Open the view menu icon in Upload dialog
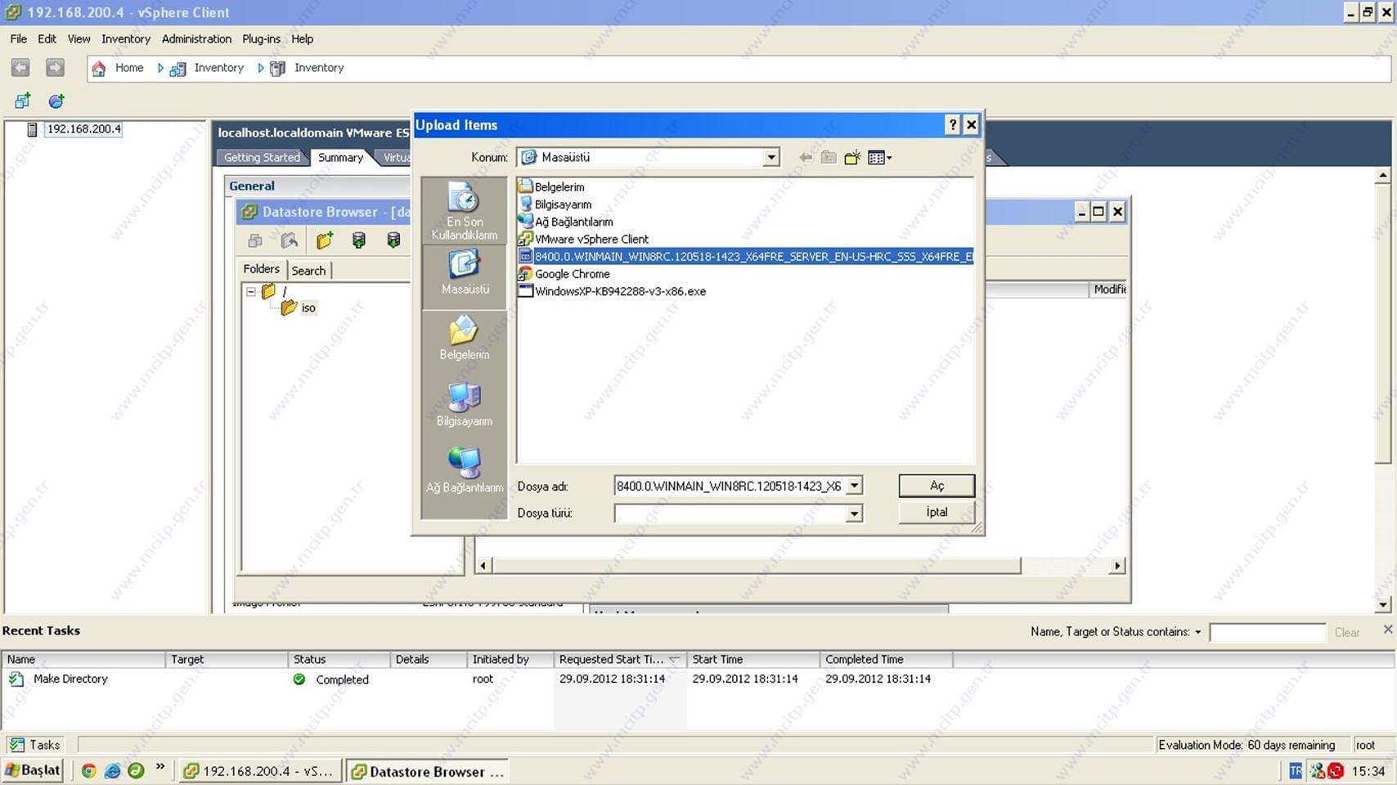1397x785 pixels. pos(879,158)
